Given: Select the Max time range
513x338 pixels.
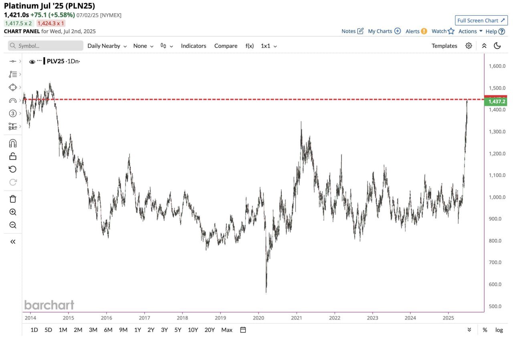Looking at the screenshot, I should (227, 330).
